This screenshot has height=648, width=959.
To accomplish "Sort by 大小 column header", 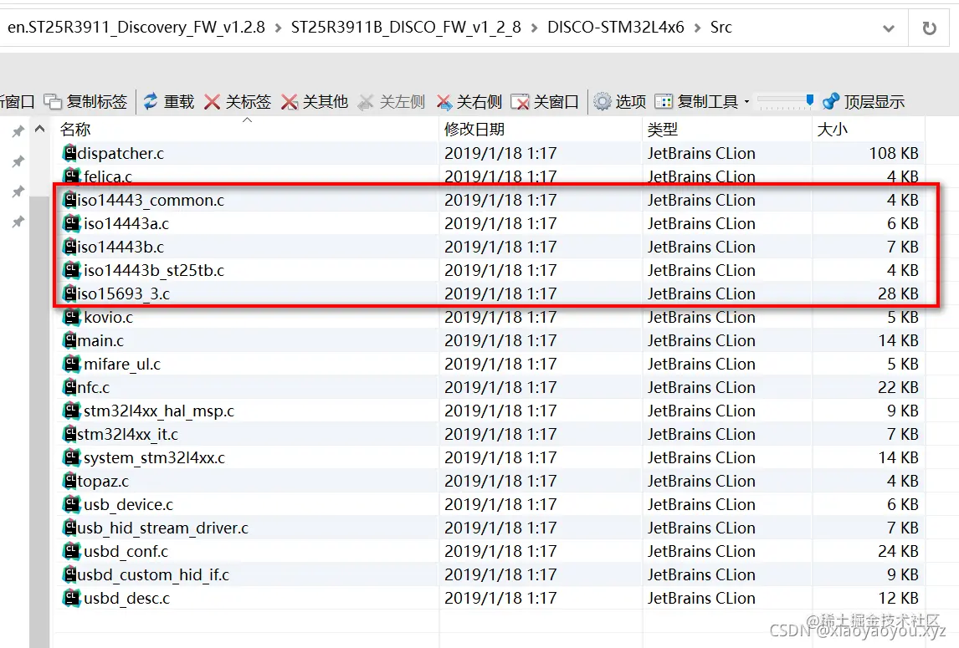I will point(869,129).
